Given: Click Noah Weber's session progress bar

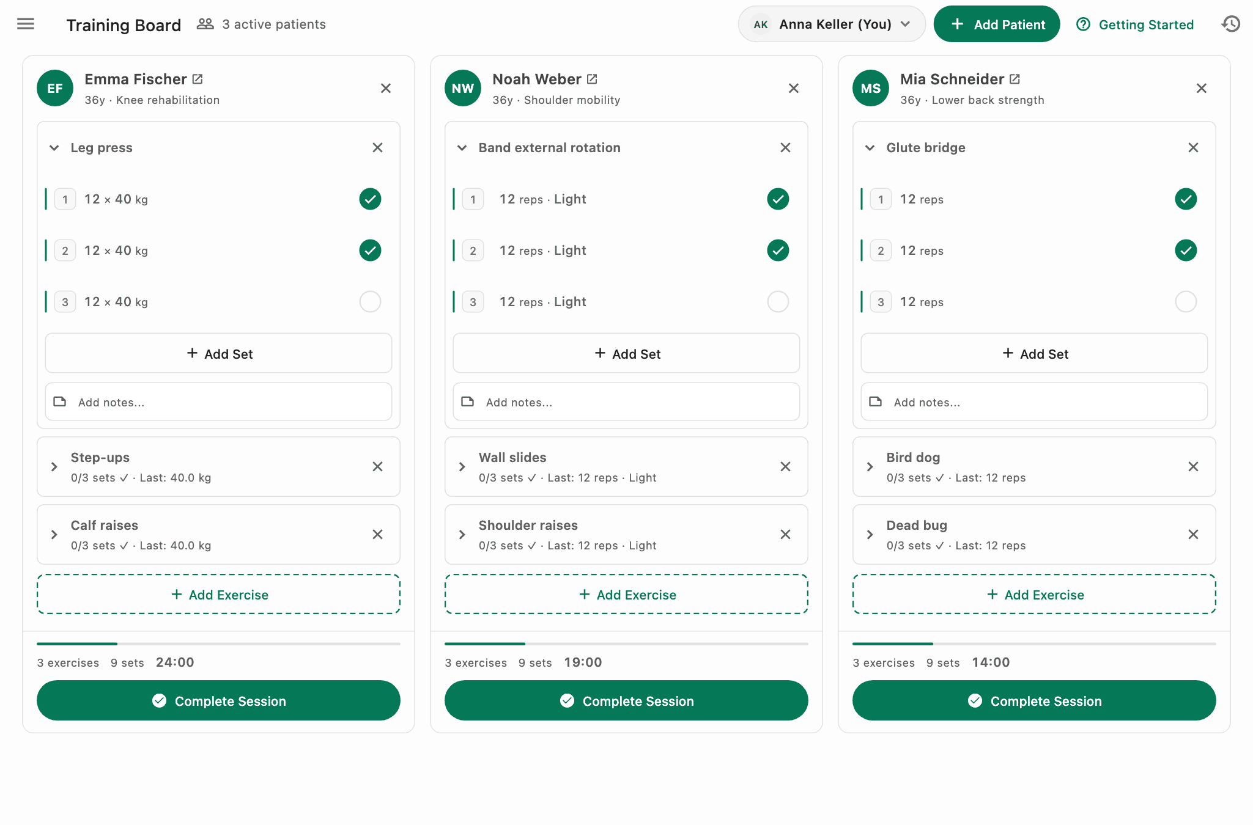Looking at the screenshot, I should point(626,643).
